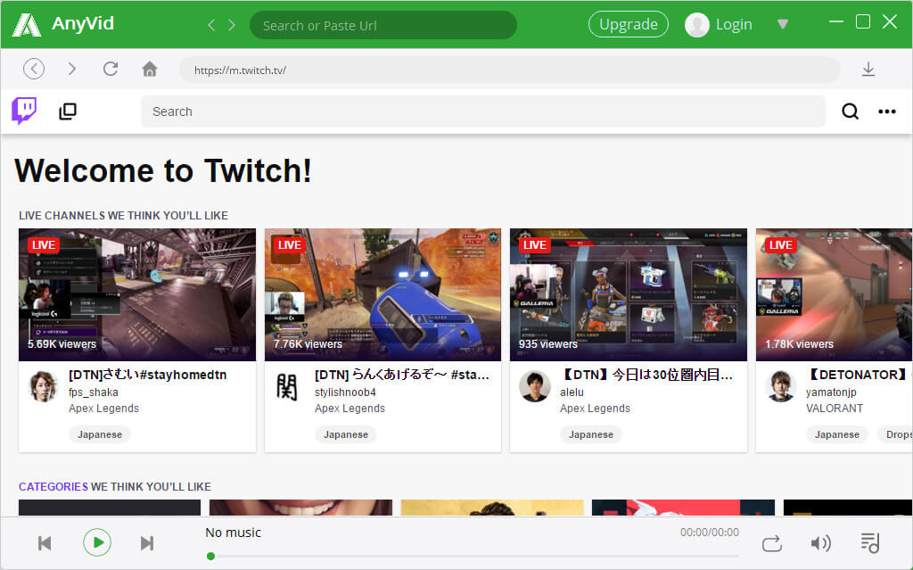Click the Search or Paste Url field
The image size is (913, 570).
tap(383, 26)
